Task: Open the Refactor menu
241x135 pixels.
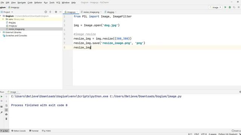Action: (x=38, y=3)
